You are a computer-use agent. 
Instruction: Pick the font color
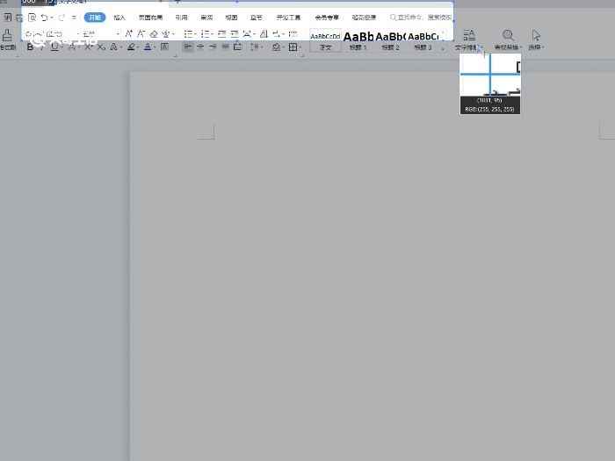(x=148, y=47)
